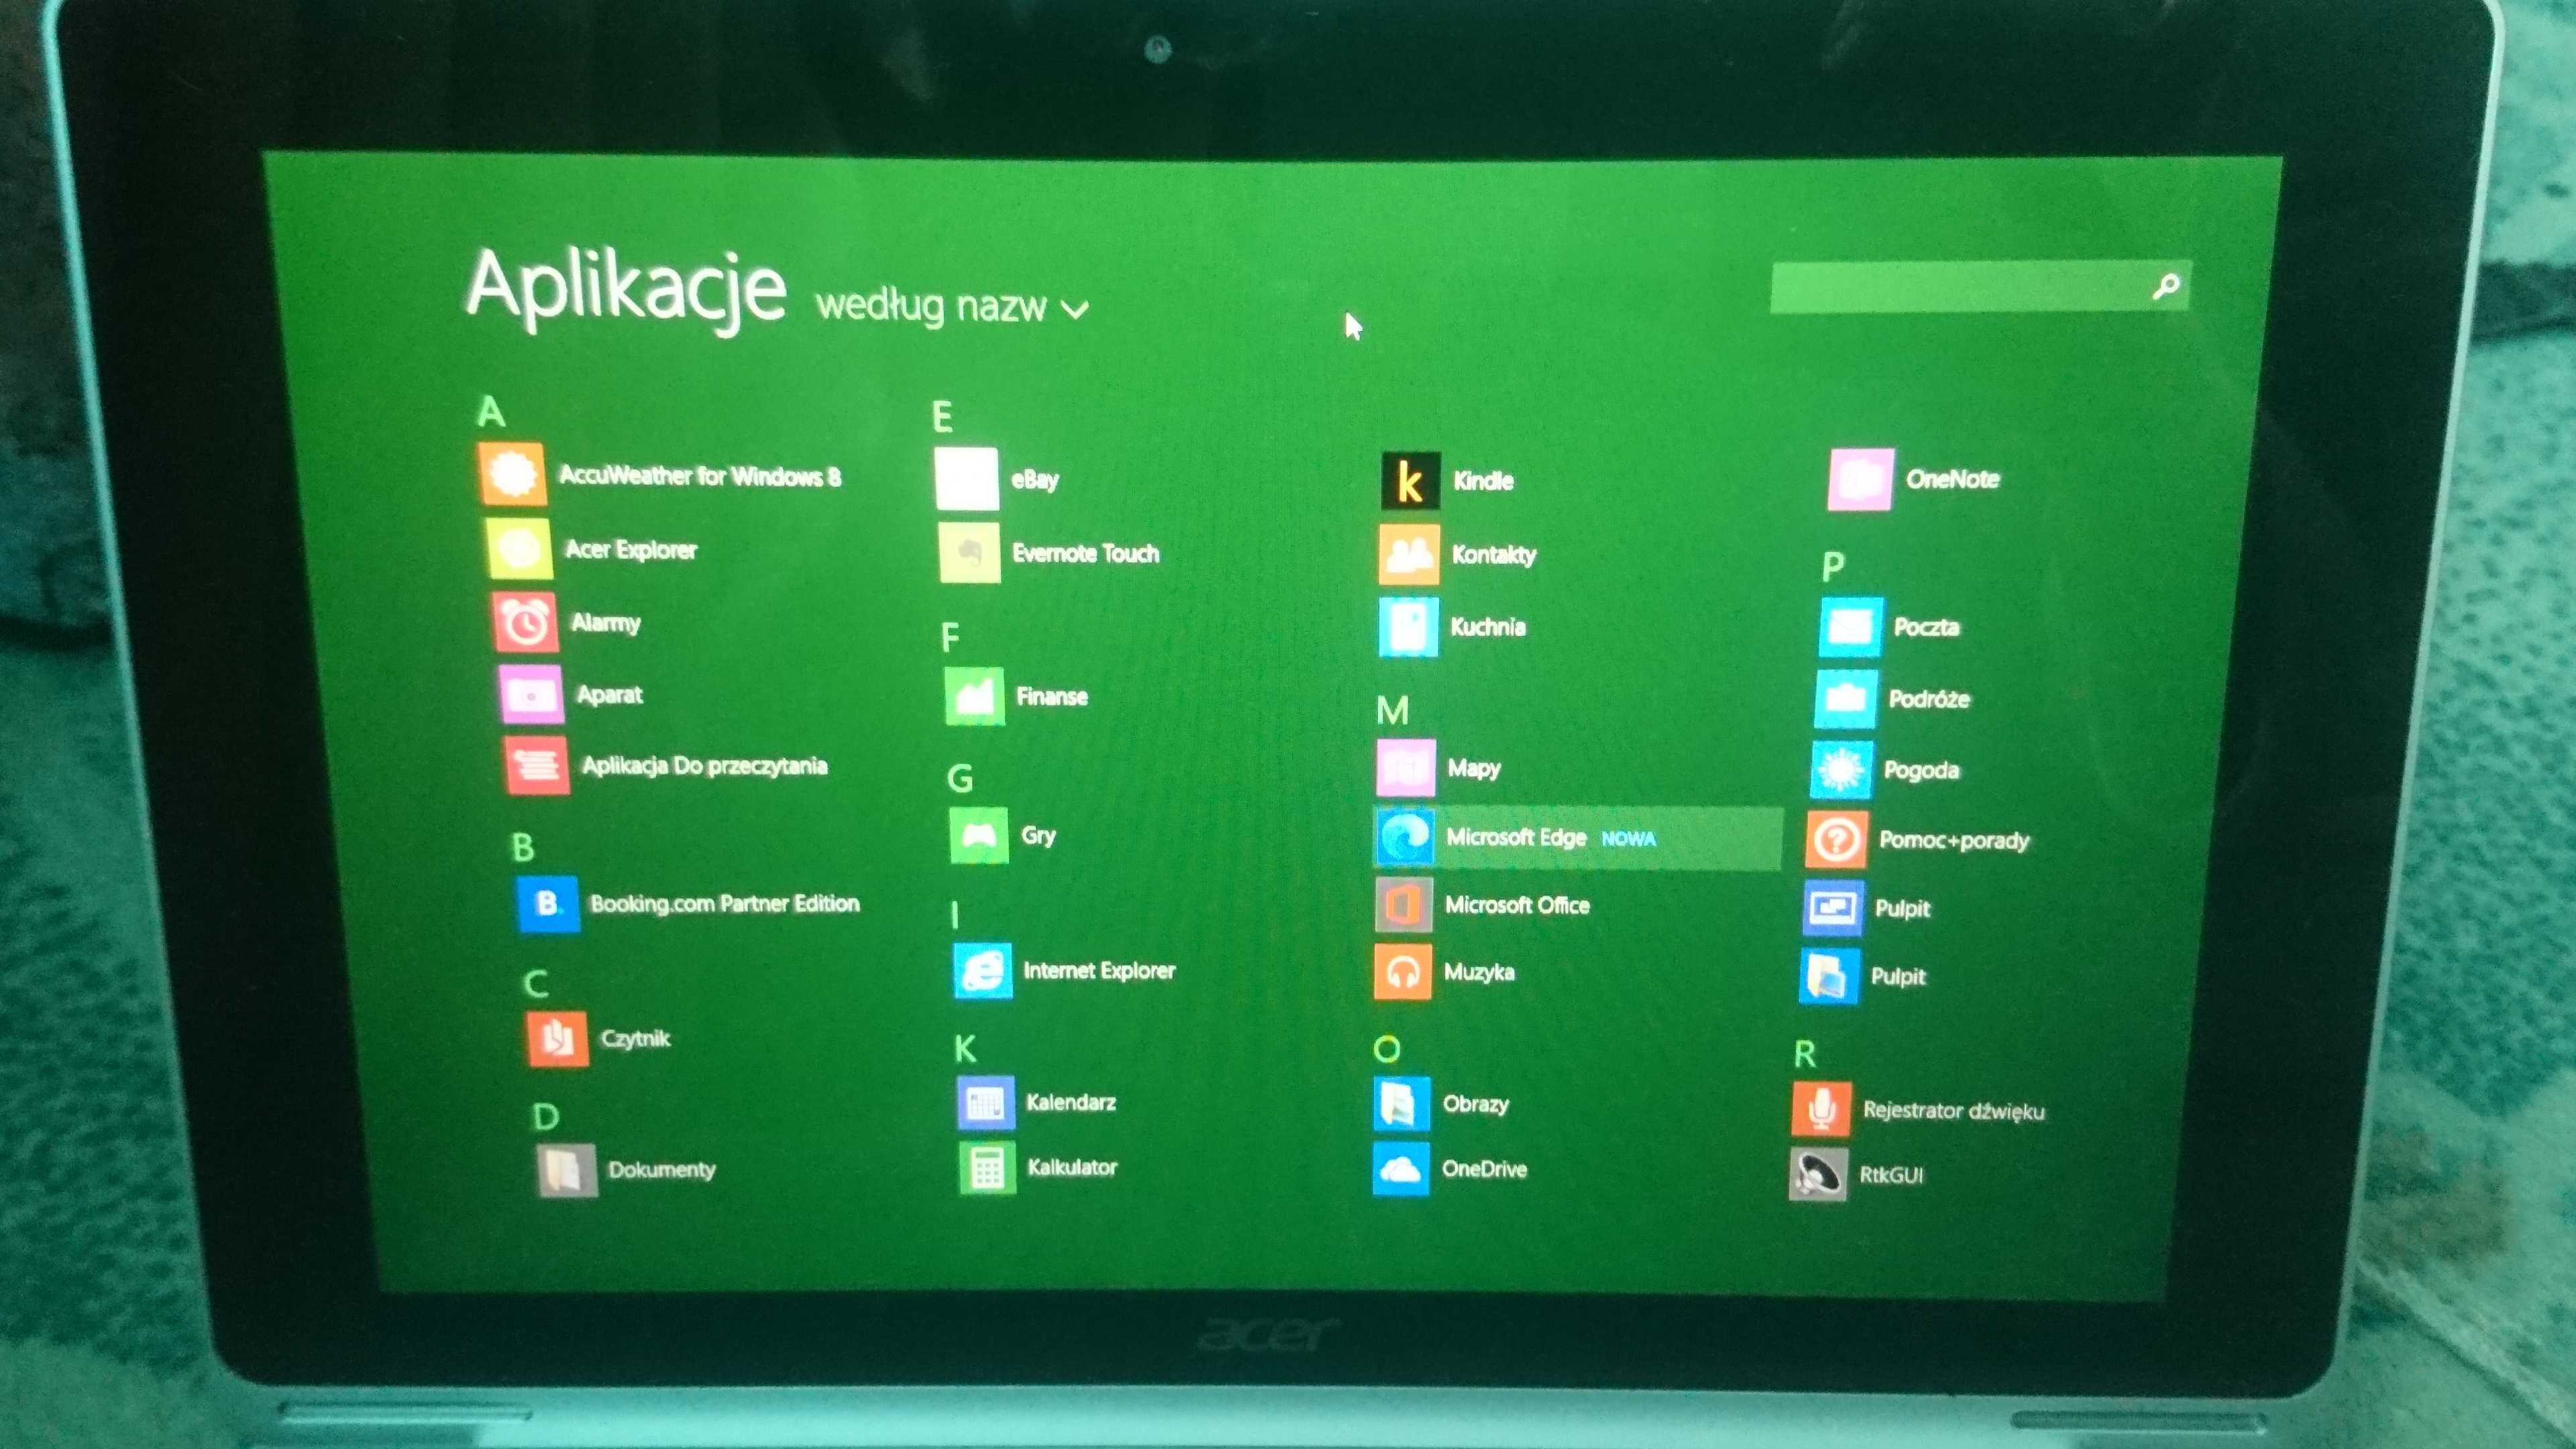Click the apps search field

pyautogui.click(x=1980, y=287)
